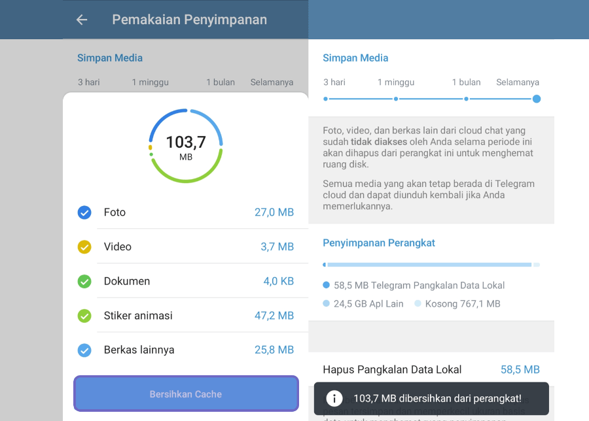Click the 103,7 MB storage donut chart
Viewport: 589px width, 421px height.
(186, 146)
